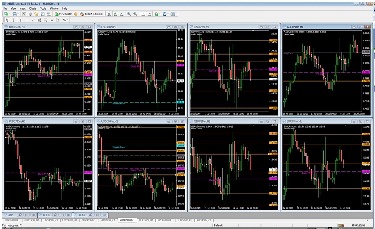This screenshot has height=229, width=375.
Task: Switch to the EURGBPm,H1 bottom tab
Action: click(185, 220)
